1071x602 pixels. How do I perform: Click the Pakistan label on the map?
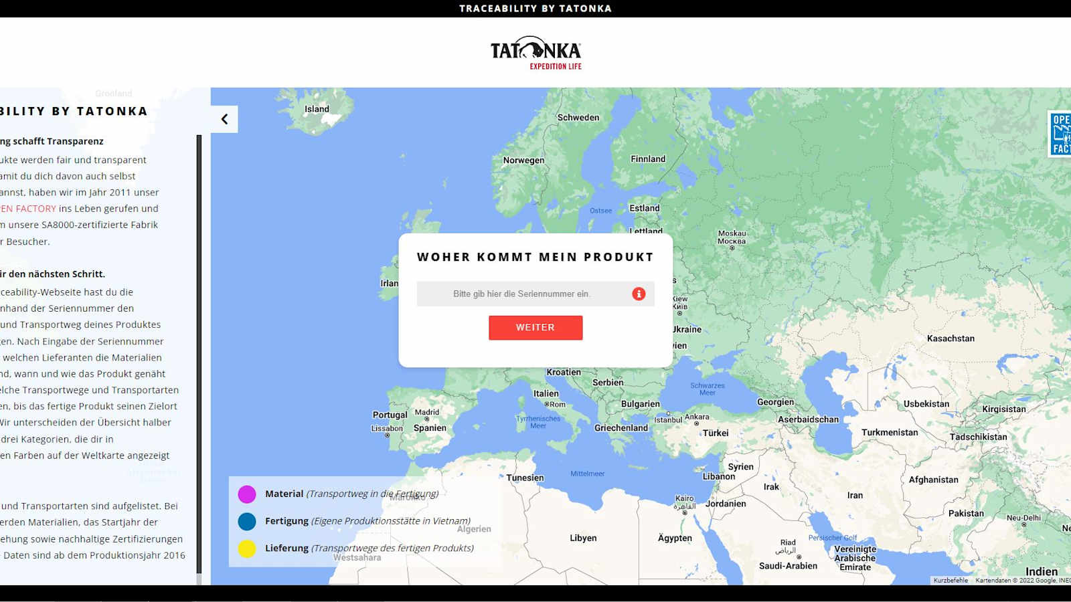click(x=966, y=514)
